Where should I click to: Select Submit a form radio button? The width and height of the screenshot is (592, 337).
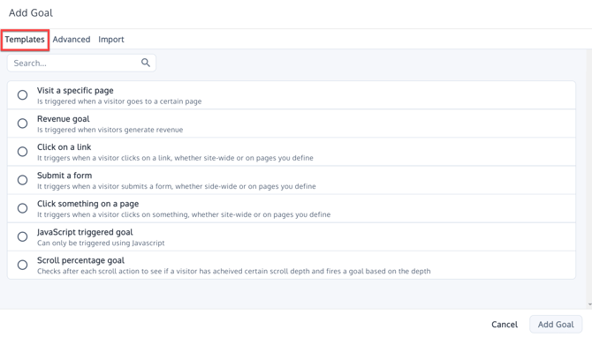coord(23,180)
